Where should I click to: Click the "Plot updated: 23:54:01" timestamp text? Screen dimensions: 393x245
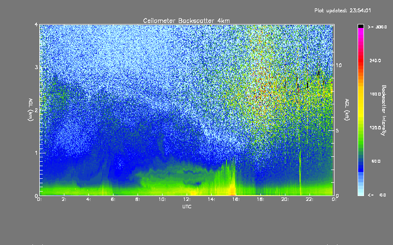point(342,10)
